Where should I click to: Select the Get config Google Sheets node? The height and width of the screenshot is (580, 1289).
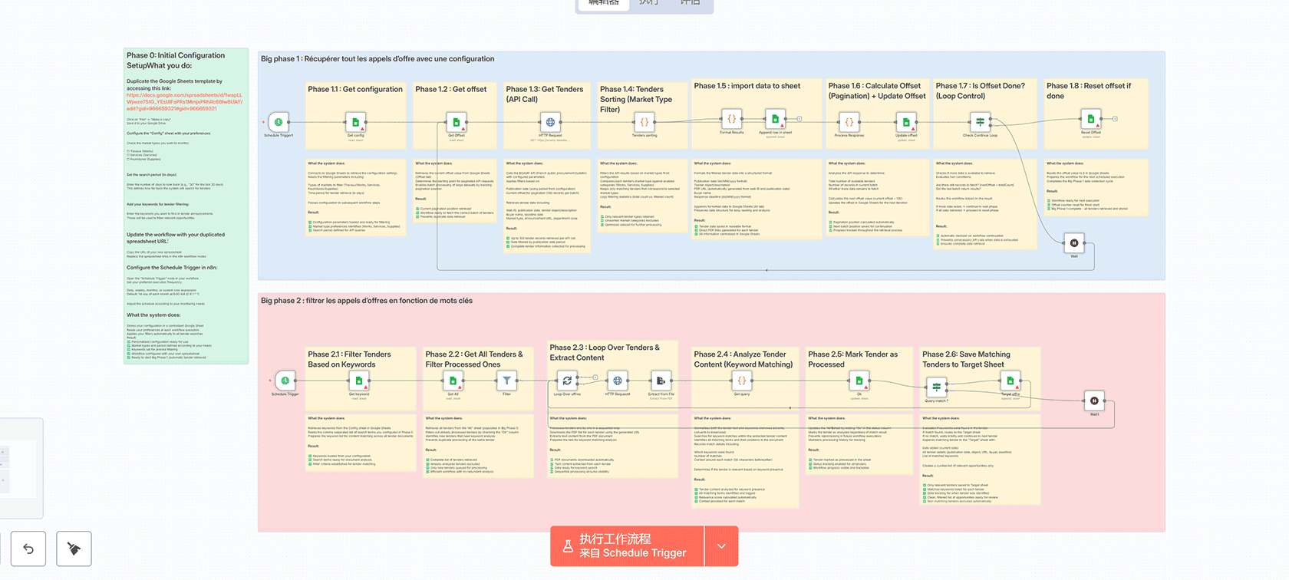pyautogui.click(x=355, y=122)
